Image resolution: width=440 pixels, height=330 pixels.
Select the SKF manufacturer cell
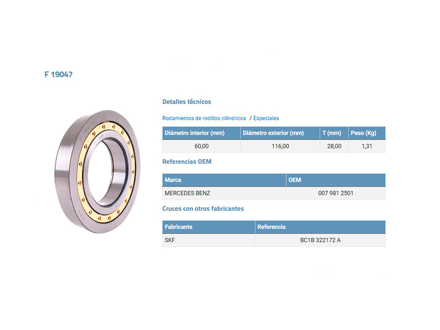pos(170,240)
